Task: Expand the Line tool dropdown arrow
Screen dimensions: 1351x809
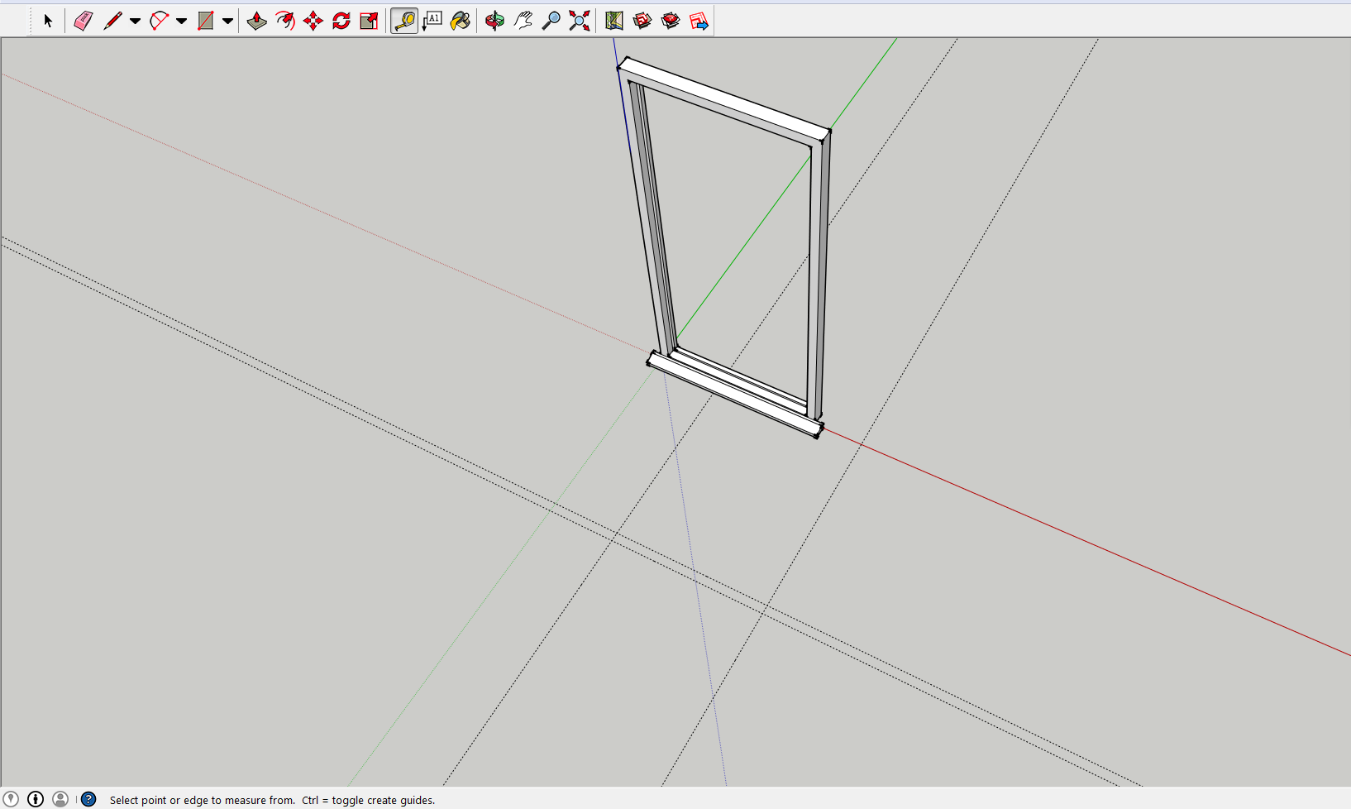Action: [x=135, y=22]
